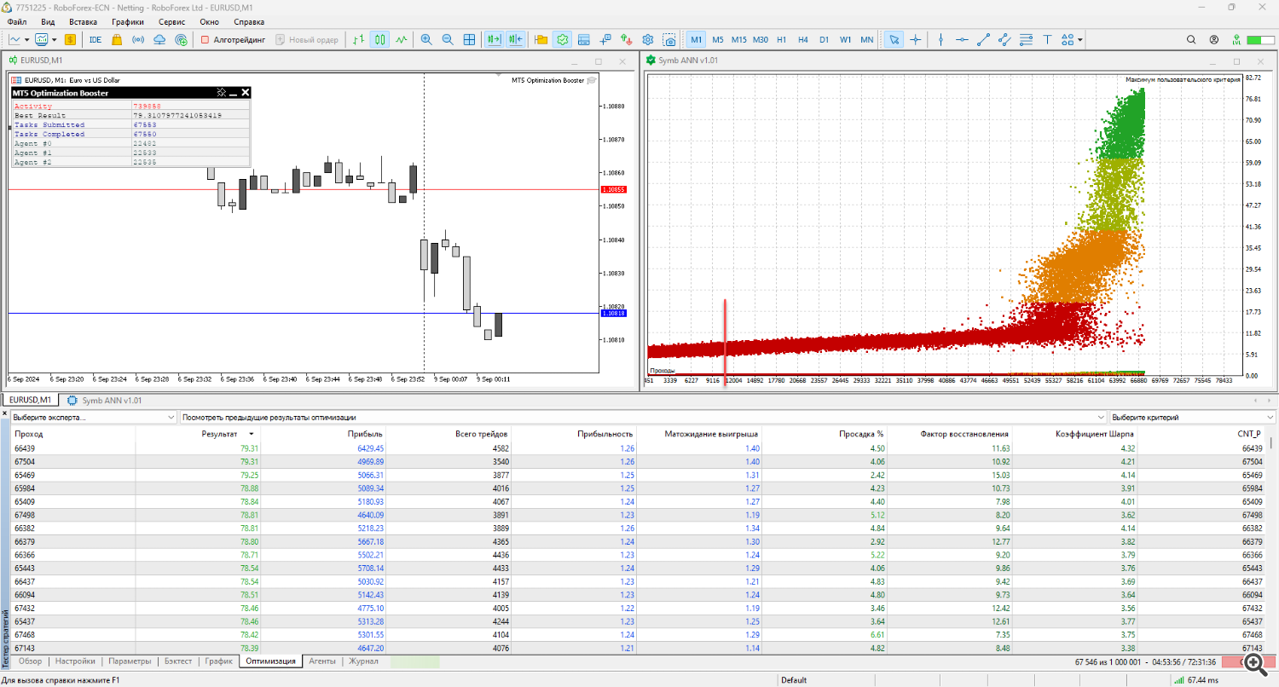Open the Графики menu
The image size is (1279, 687).
(127, 21)
